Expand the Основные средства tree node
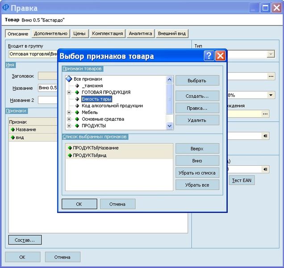 [69, 119]
